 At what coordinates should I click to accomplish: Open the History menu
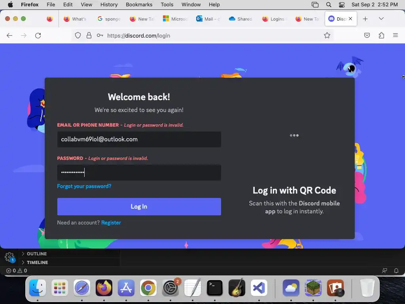[109, 4]
